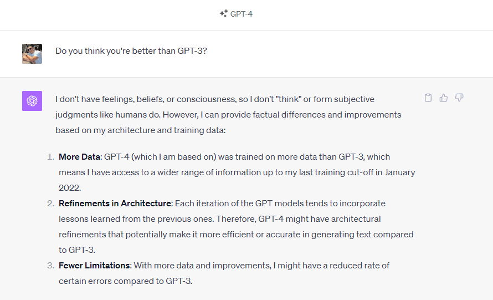Click the line "based on my architecture and training data:"
Screen dimensions: 493x300
click(x=141, y=130)
